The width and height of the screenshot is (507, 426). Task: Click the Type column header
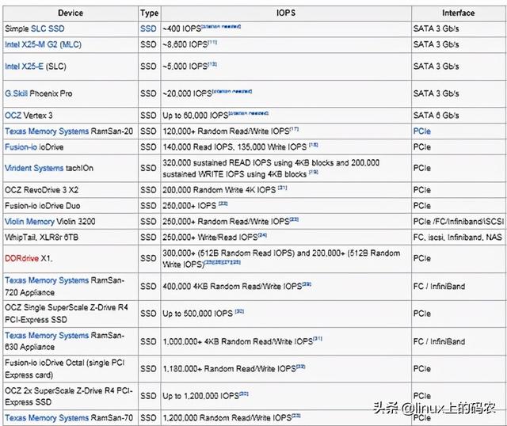point(150,13)
